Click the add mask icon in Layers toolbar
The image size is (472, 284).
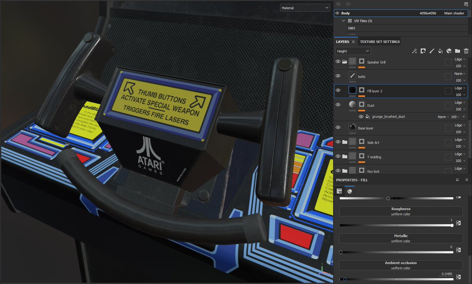pyautogui.click(x=423, y=51)
